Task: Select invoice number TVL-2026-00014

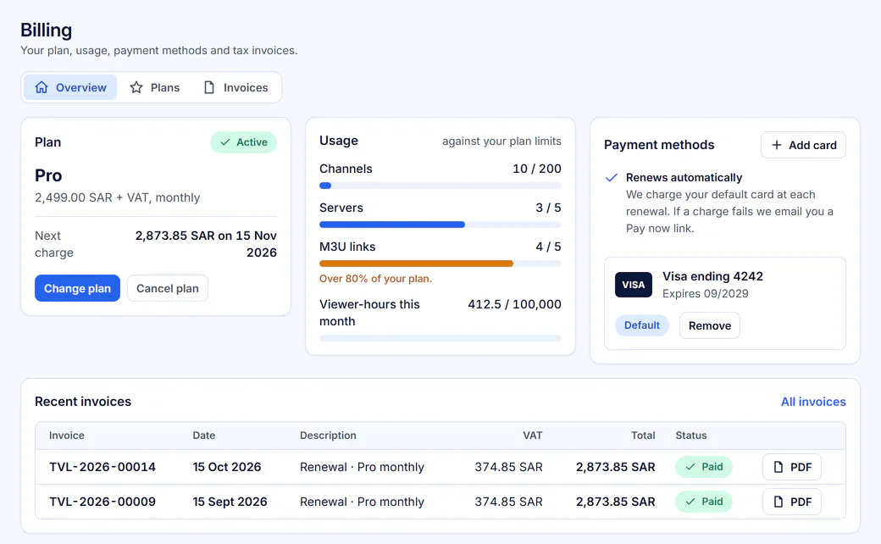Action: click(103, 467)
